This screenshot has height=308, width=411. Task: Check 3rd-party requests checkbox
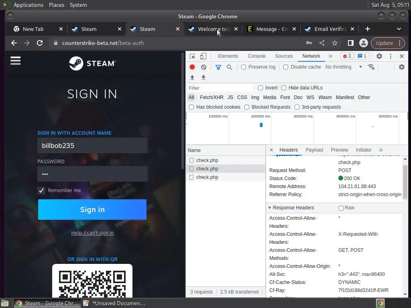[297, 107]
